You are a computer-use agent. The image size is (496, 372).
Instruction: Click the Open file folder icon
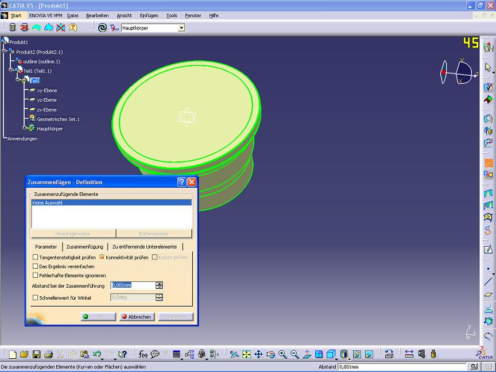(24, 354)
